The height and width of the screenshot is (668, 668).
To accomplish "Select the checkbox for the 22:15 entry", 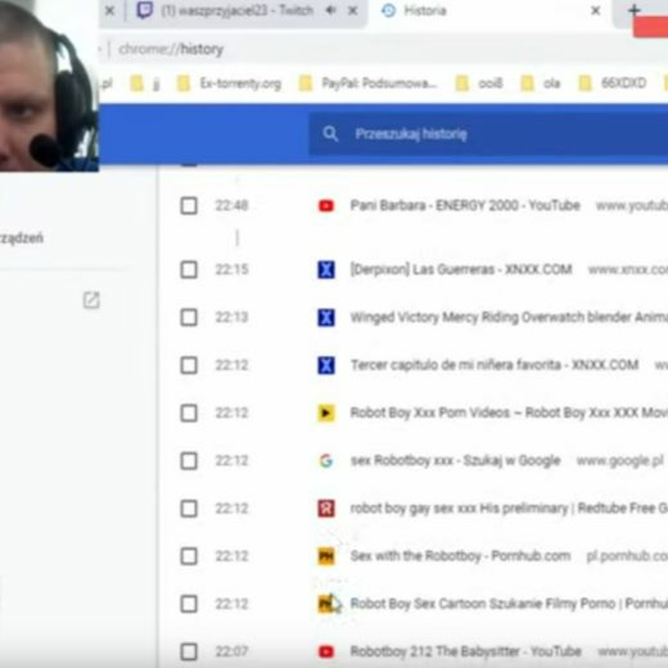I will click(x=189, y=270).
